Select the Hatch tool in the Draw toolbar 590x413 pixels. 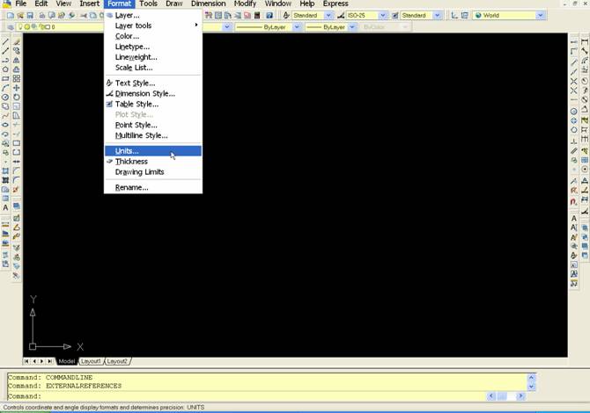(5, 170)
